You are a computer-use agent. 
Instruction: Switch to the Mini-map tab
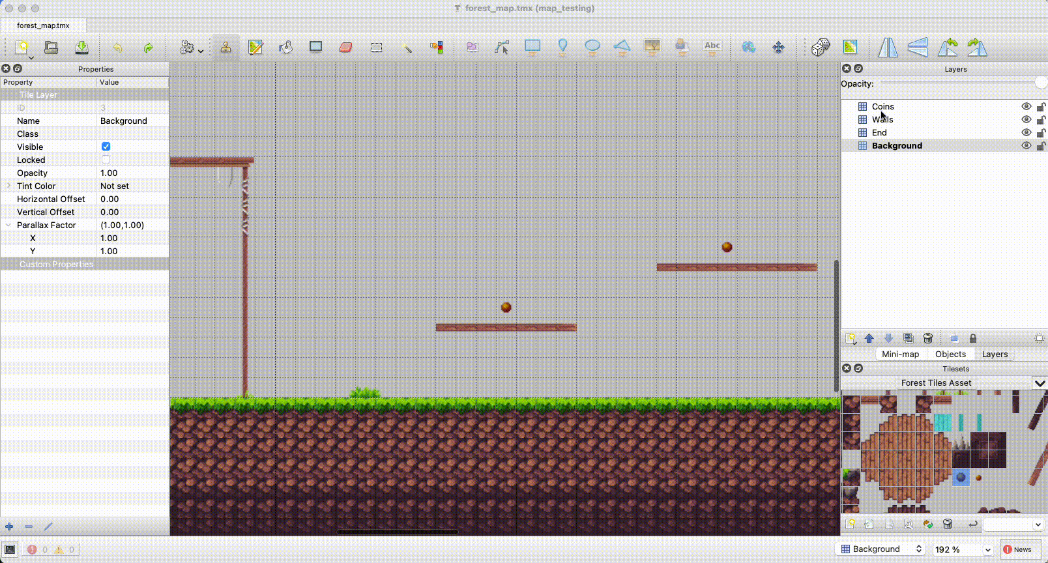pos(900,354)
